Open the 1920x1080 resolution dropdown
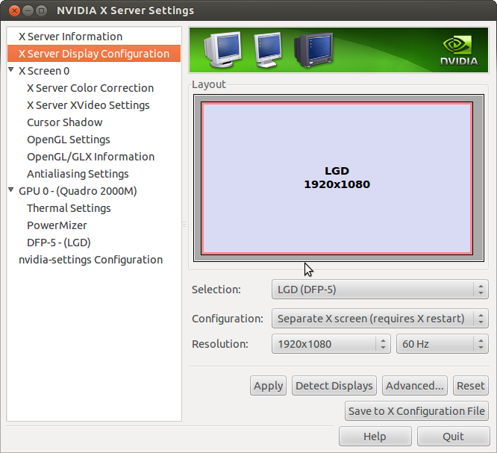497x453 pixels. 331,343
